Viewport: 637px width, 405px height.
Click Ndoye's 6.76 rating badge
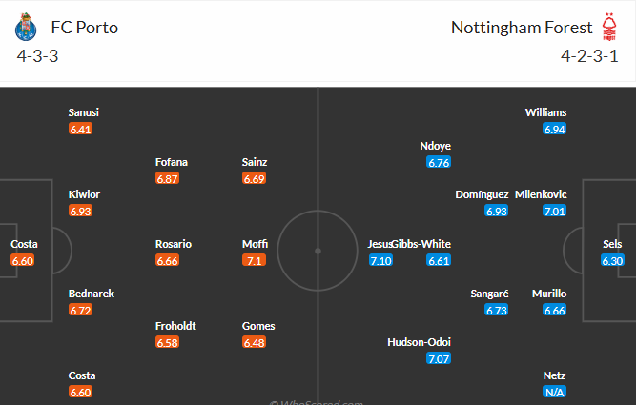[x=439, y=162]
